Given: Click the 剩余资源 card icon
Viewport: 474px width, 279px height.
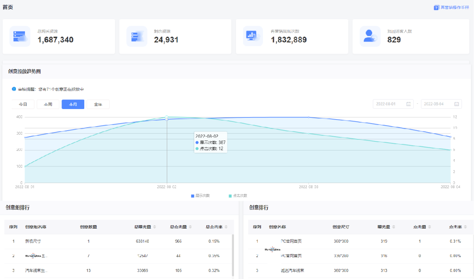Looking at the screenshot, I should [x=136, y=36].
